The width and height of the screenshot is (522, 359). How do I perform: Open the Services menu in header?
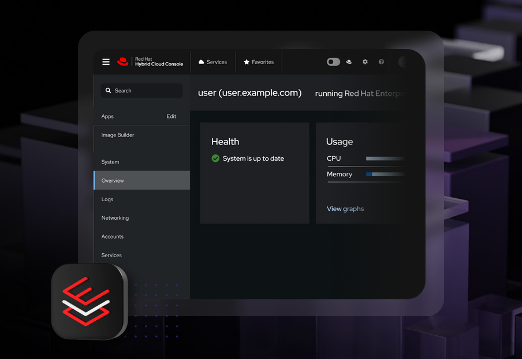(x=212, y=62)
